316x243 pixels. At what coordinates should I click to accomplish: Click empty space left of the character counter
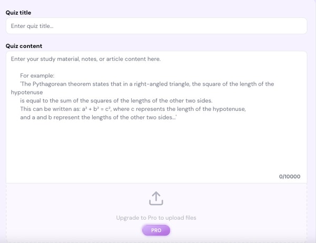click(x=158, y=176)
